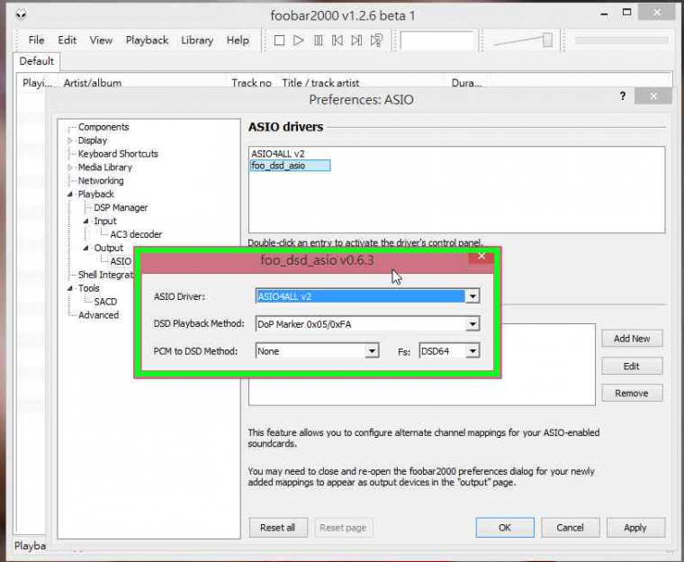Click the Add New button
Viewport: 684px width, 562px height.
(x=632, y=339)
